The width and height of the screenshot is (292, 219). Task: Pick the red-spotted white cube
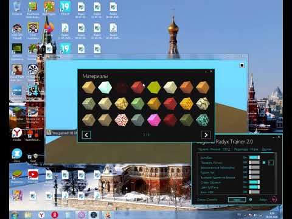pos(121,120)
